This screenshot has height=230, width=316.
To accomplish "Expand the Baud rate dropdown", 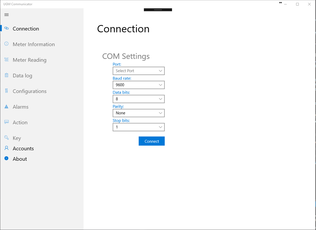I will (x=138, y=85).
